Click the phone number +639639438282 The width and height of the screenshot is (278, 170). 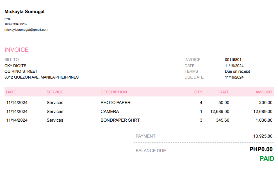click(16, 24)
